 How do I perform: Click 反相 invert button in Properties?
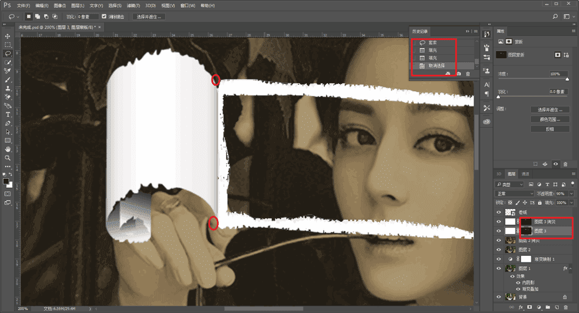pos(550,129)
